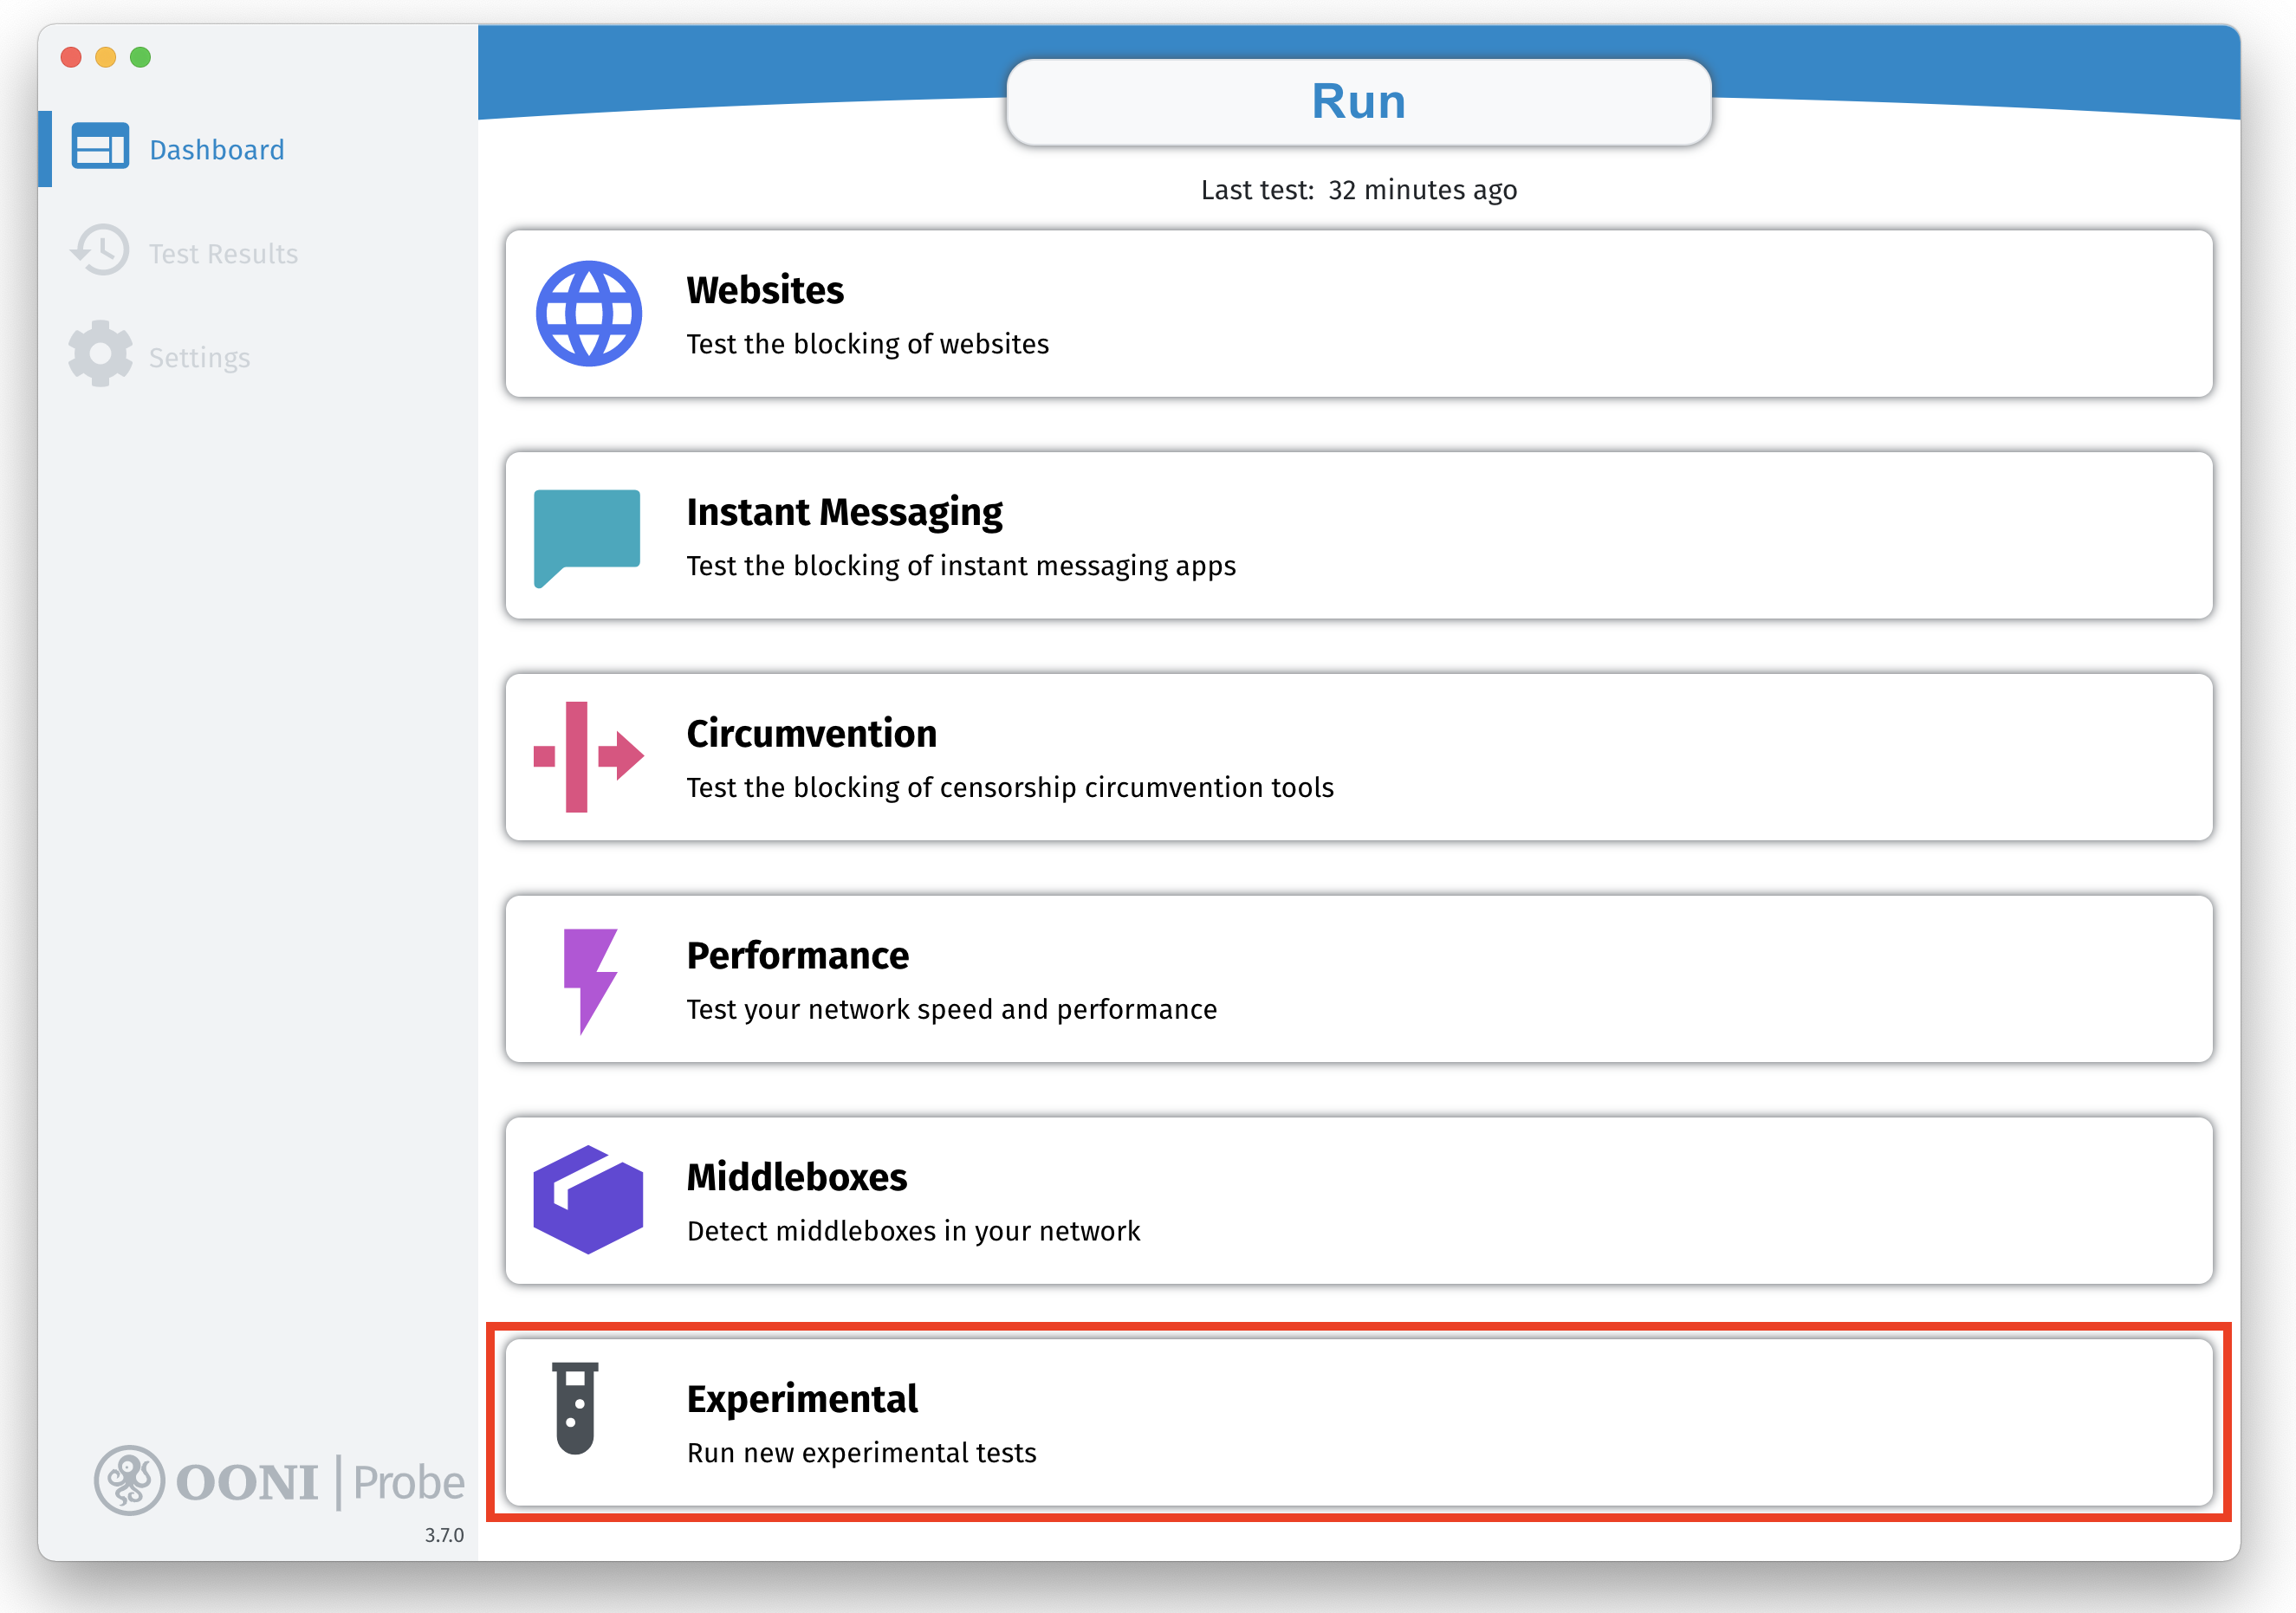Open the Websites test card title
This screenshot has width=2296, height=1613.
click(x=765, y=290)
